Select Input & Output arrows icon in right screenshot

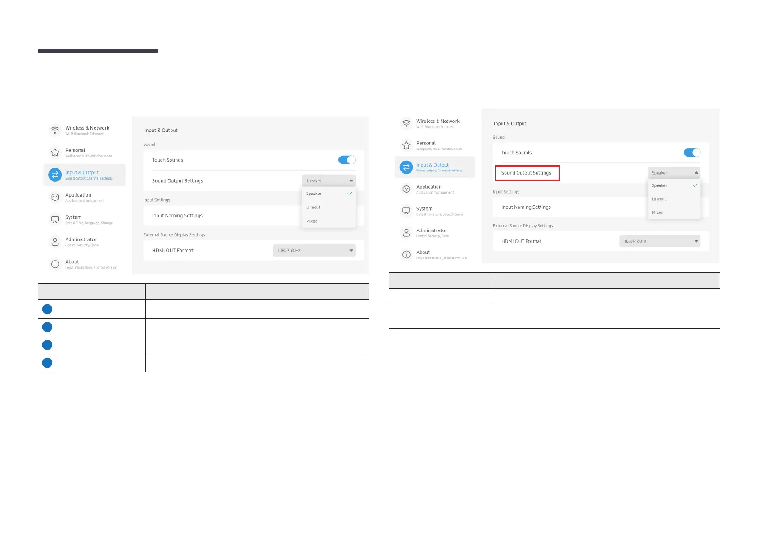(406, 167)
